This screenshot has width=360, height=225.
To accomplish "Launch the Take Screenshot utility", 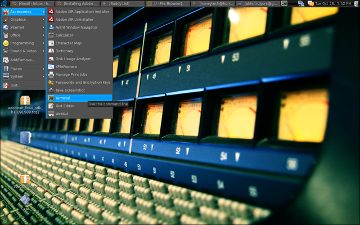I will point(70,90).
